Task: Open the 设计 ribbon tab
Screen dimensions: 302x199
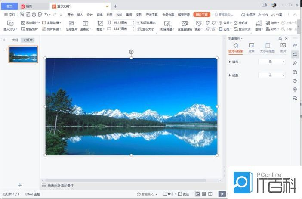Action: 90,15
